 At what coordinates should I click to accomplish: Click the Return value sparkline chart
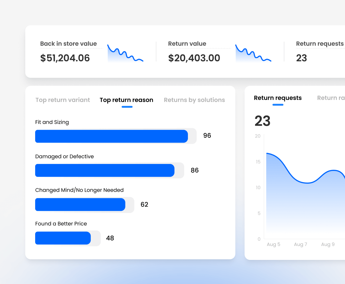[x=253, y=53]
